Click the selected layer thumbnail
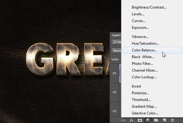 click(120, 73)
